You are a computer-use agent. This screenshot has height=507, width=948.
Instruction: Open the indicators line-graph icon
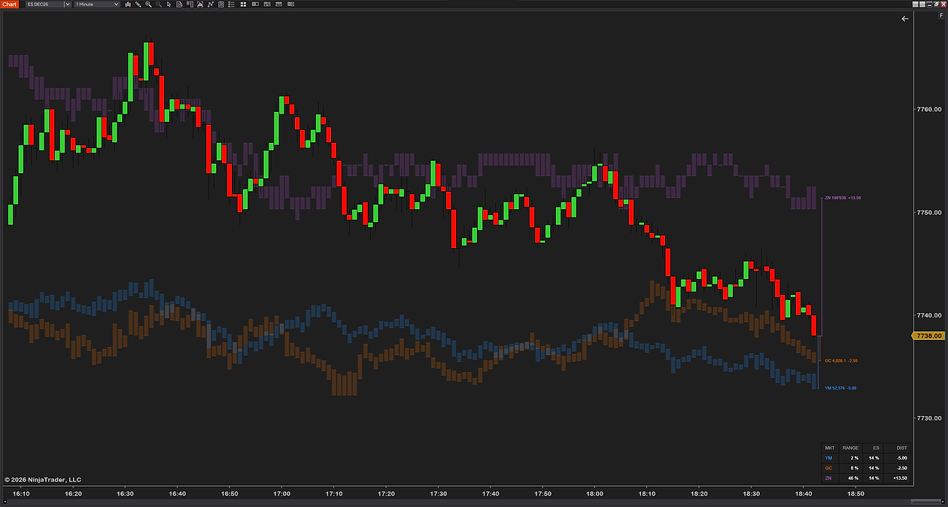(211, 5)
